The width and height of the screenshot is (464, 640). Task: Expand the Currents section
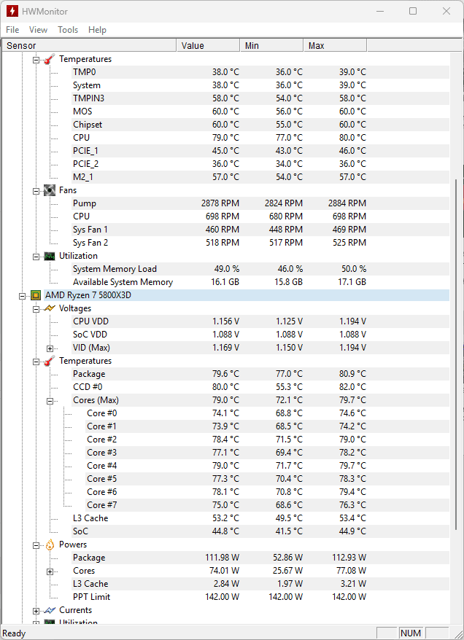[x=36, y=611]
